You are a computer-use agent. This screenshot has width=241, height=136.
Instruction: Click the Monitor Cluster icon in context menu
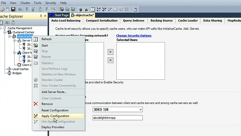coord(36,80)
